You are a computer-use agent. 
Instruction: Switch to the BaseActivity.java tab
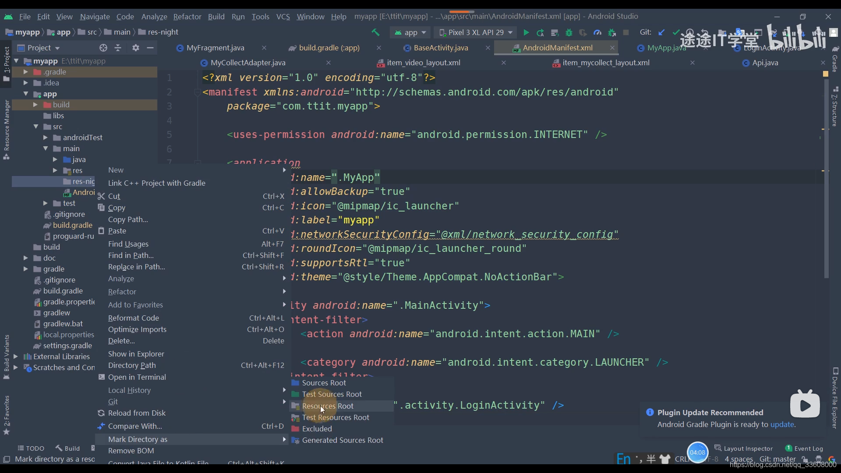[441, 48]
